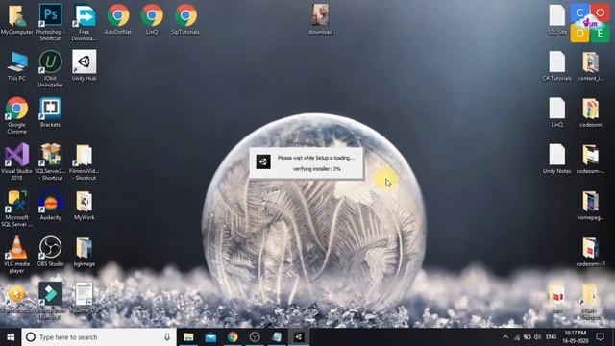Expand the hidden system tray icons
The height and width of the screenshot is (346, 615).
click(x=505, y=337)
